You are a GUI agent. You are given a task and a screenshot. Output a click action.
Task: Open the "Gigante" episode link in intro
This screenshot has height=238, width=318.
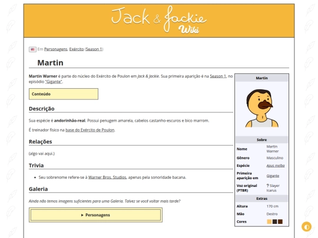point(54,82)
